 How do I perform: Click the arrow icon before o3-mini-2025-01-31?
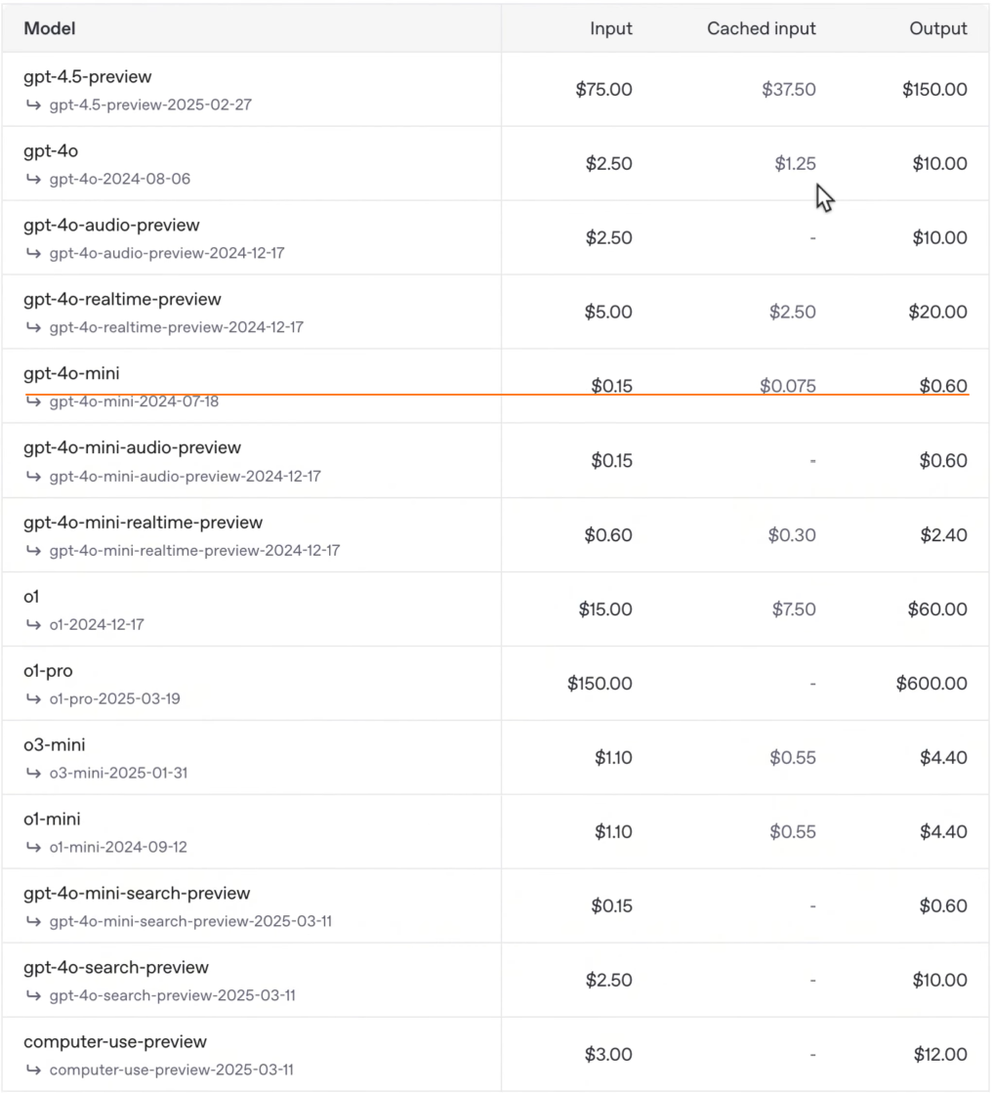click(x=33, y=773)
